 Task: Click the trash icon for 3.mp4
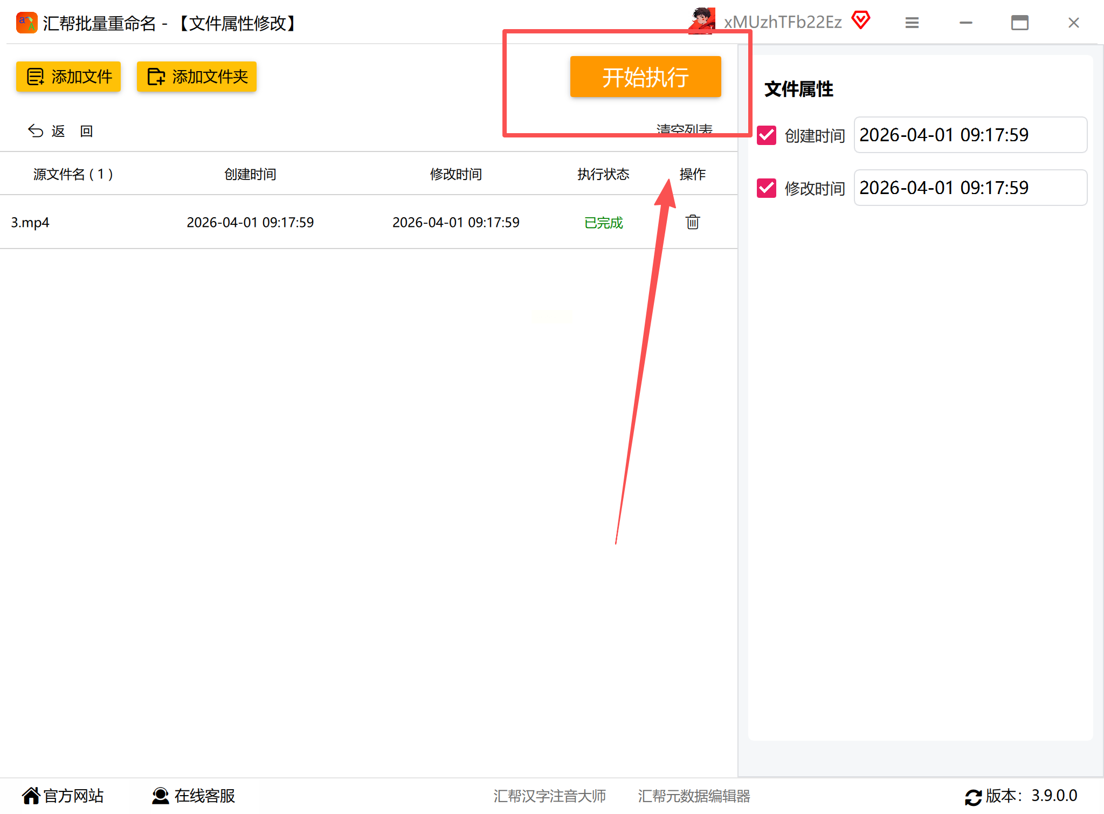(x=692, y=222)
